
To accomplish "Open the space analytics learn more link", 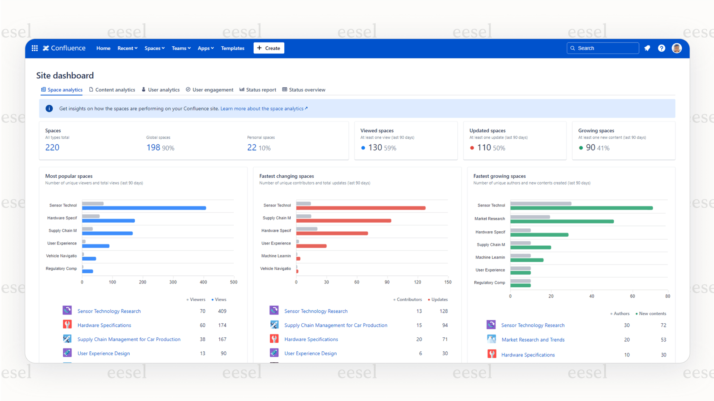I will (264, 108).
